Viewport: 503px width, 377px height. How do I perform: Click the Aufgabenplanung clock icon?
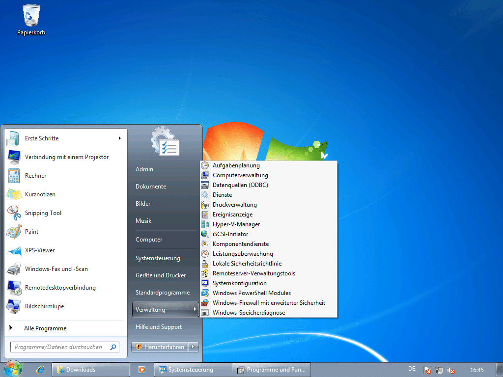205,165
